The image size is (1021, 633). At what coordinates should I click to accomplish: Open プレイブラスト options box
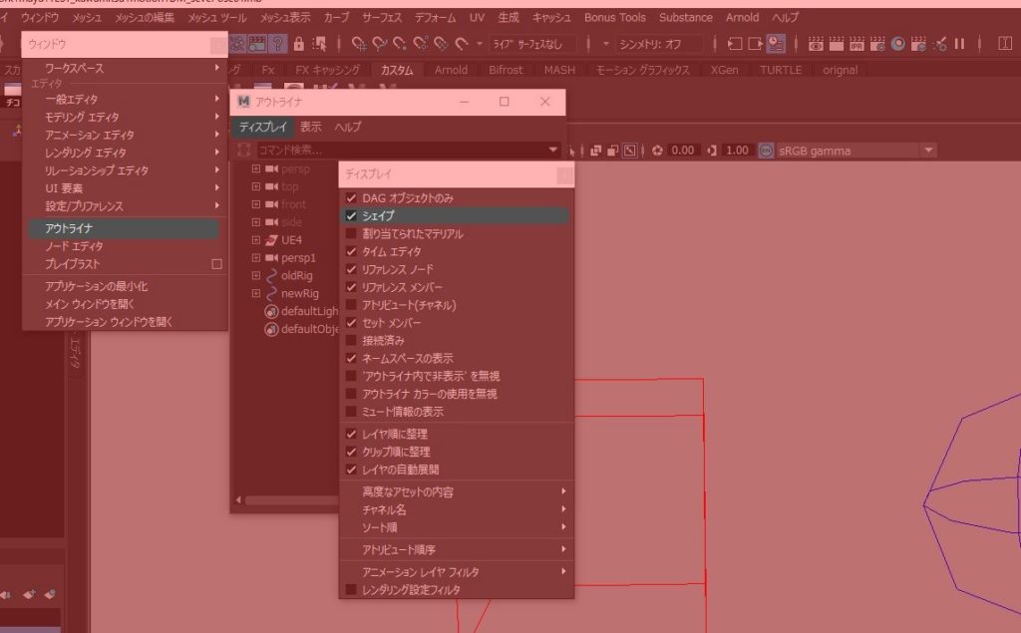[x=216, y=264]
